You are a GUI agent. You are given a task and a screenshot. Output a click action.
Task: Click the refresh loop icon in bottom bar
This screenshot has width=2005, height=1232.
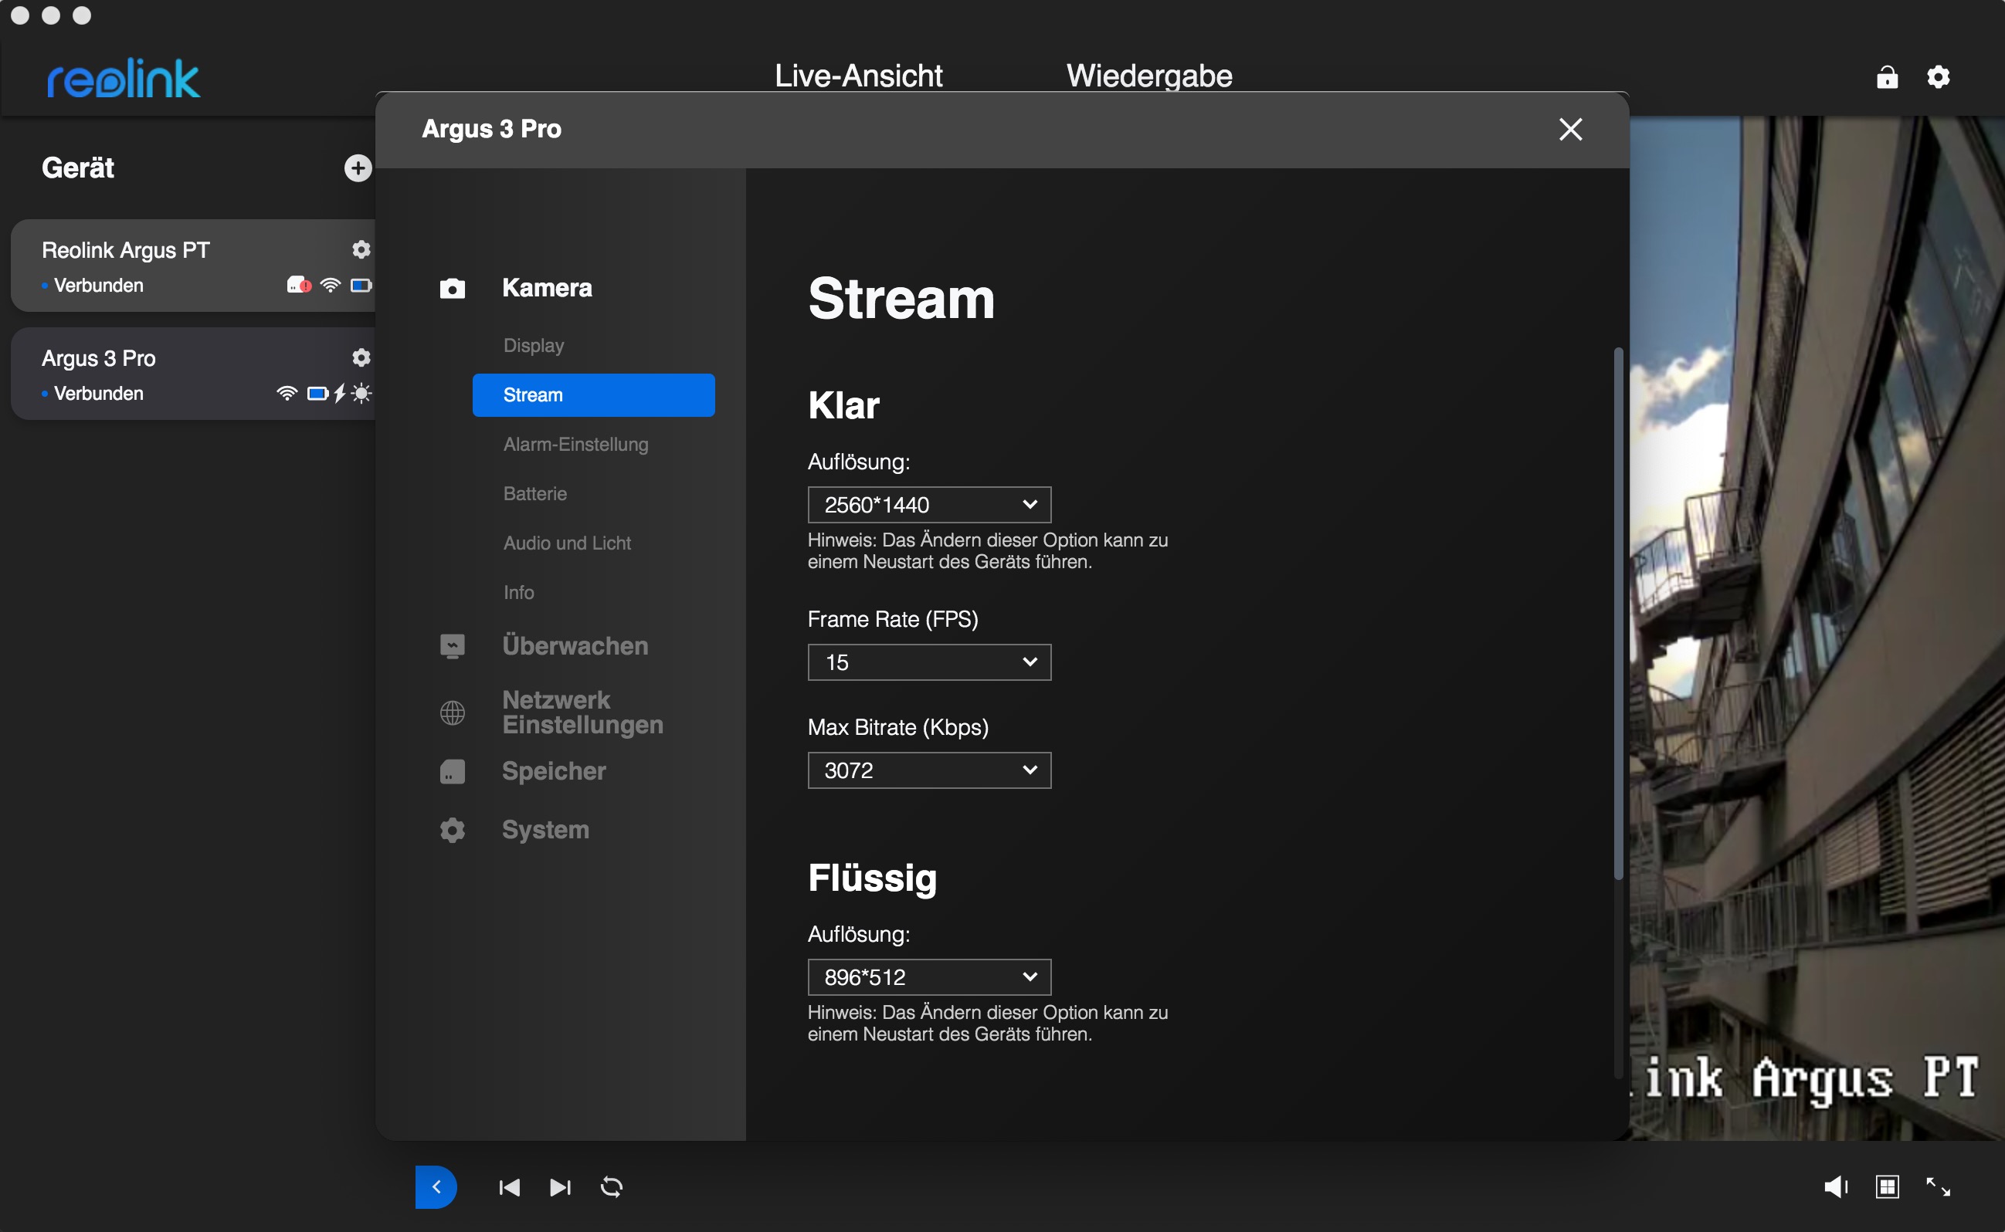(611, 1187)
